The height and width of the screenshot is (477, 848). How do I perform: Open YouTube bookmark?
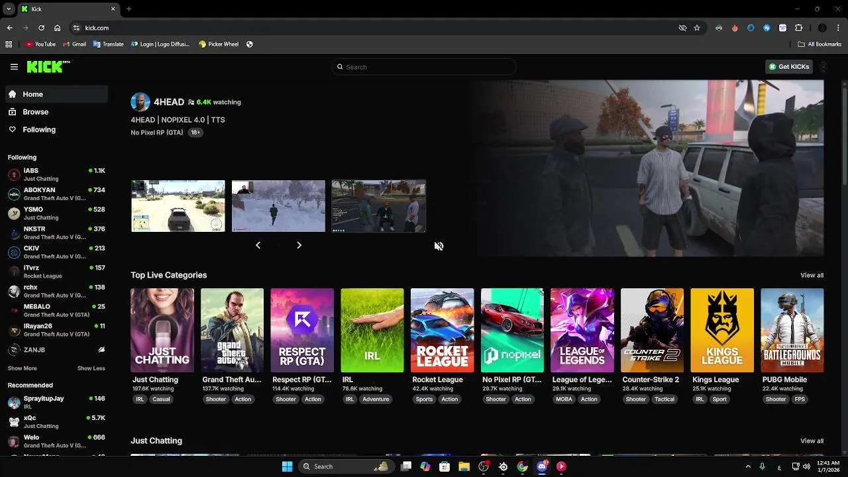(41, 44)
